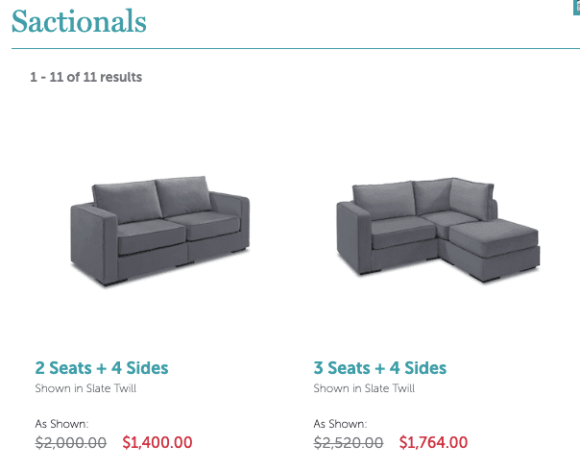Click As Shown label under 3 Seats product

click(x=340, y=424)
